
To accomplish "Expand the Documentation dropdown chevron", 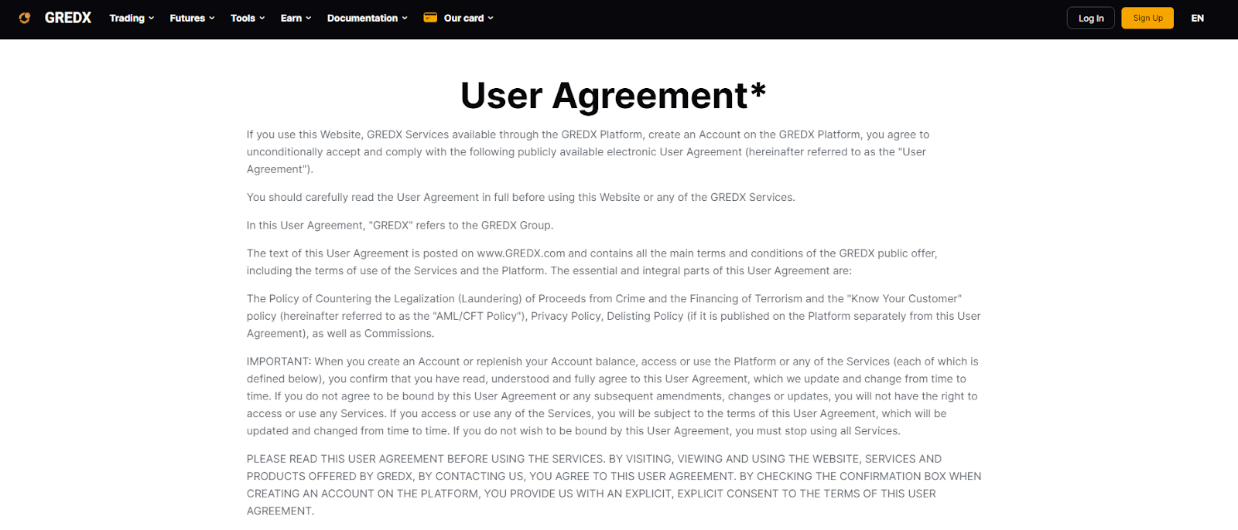I will click(x=404, y=18).
